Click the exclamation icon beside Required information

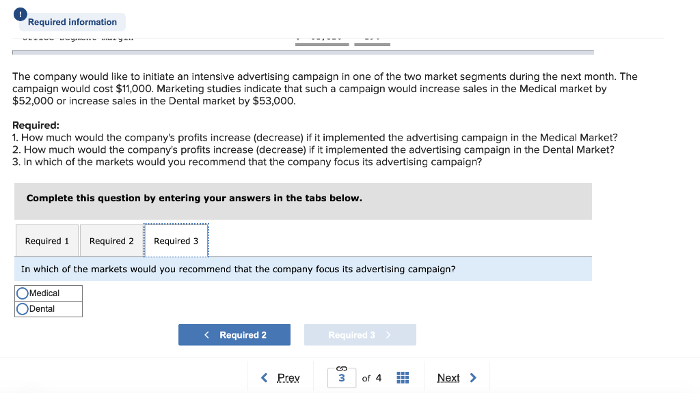20,14
